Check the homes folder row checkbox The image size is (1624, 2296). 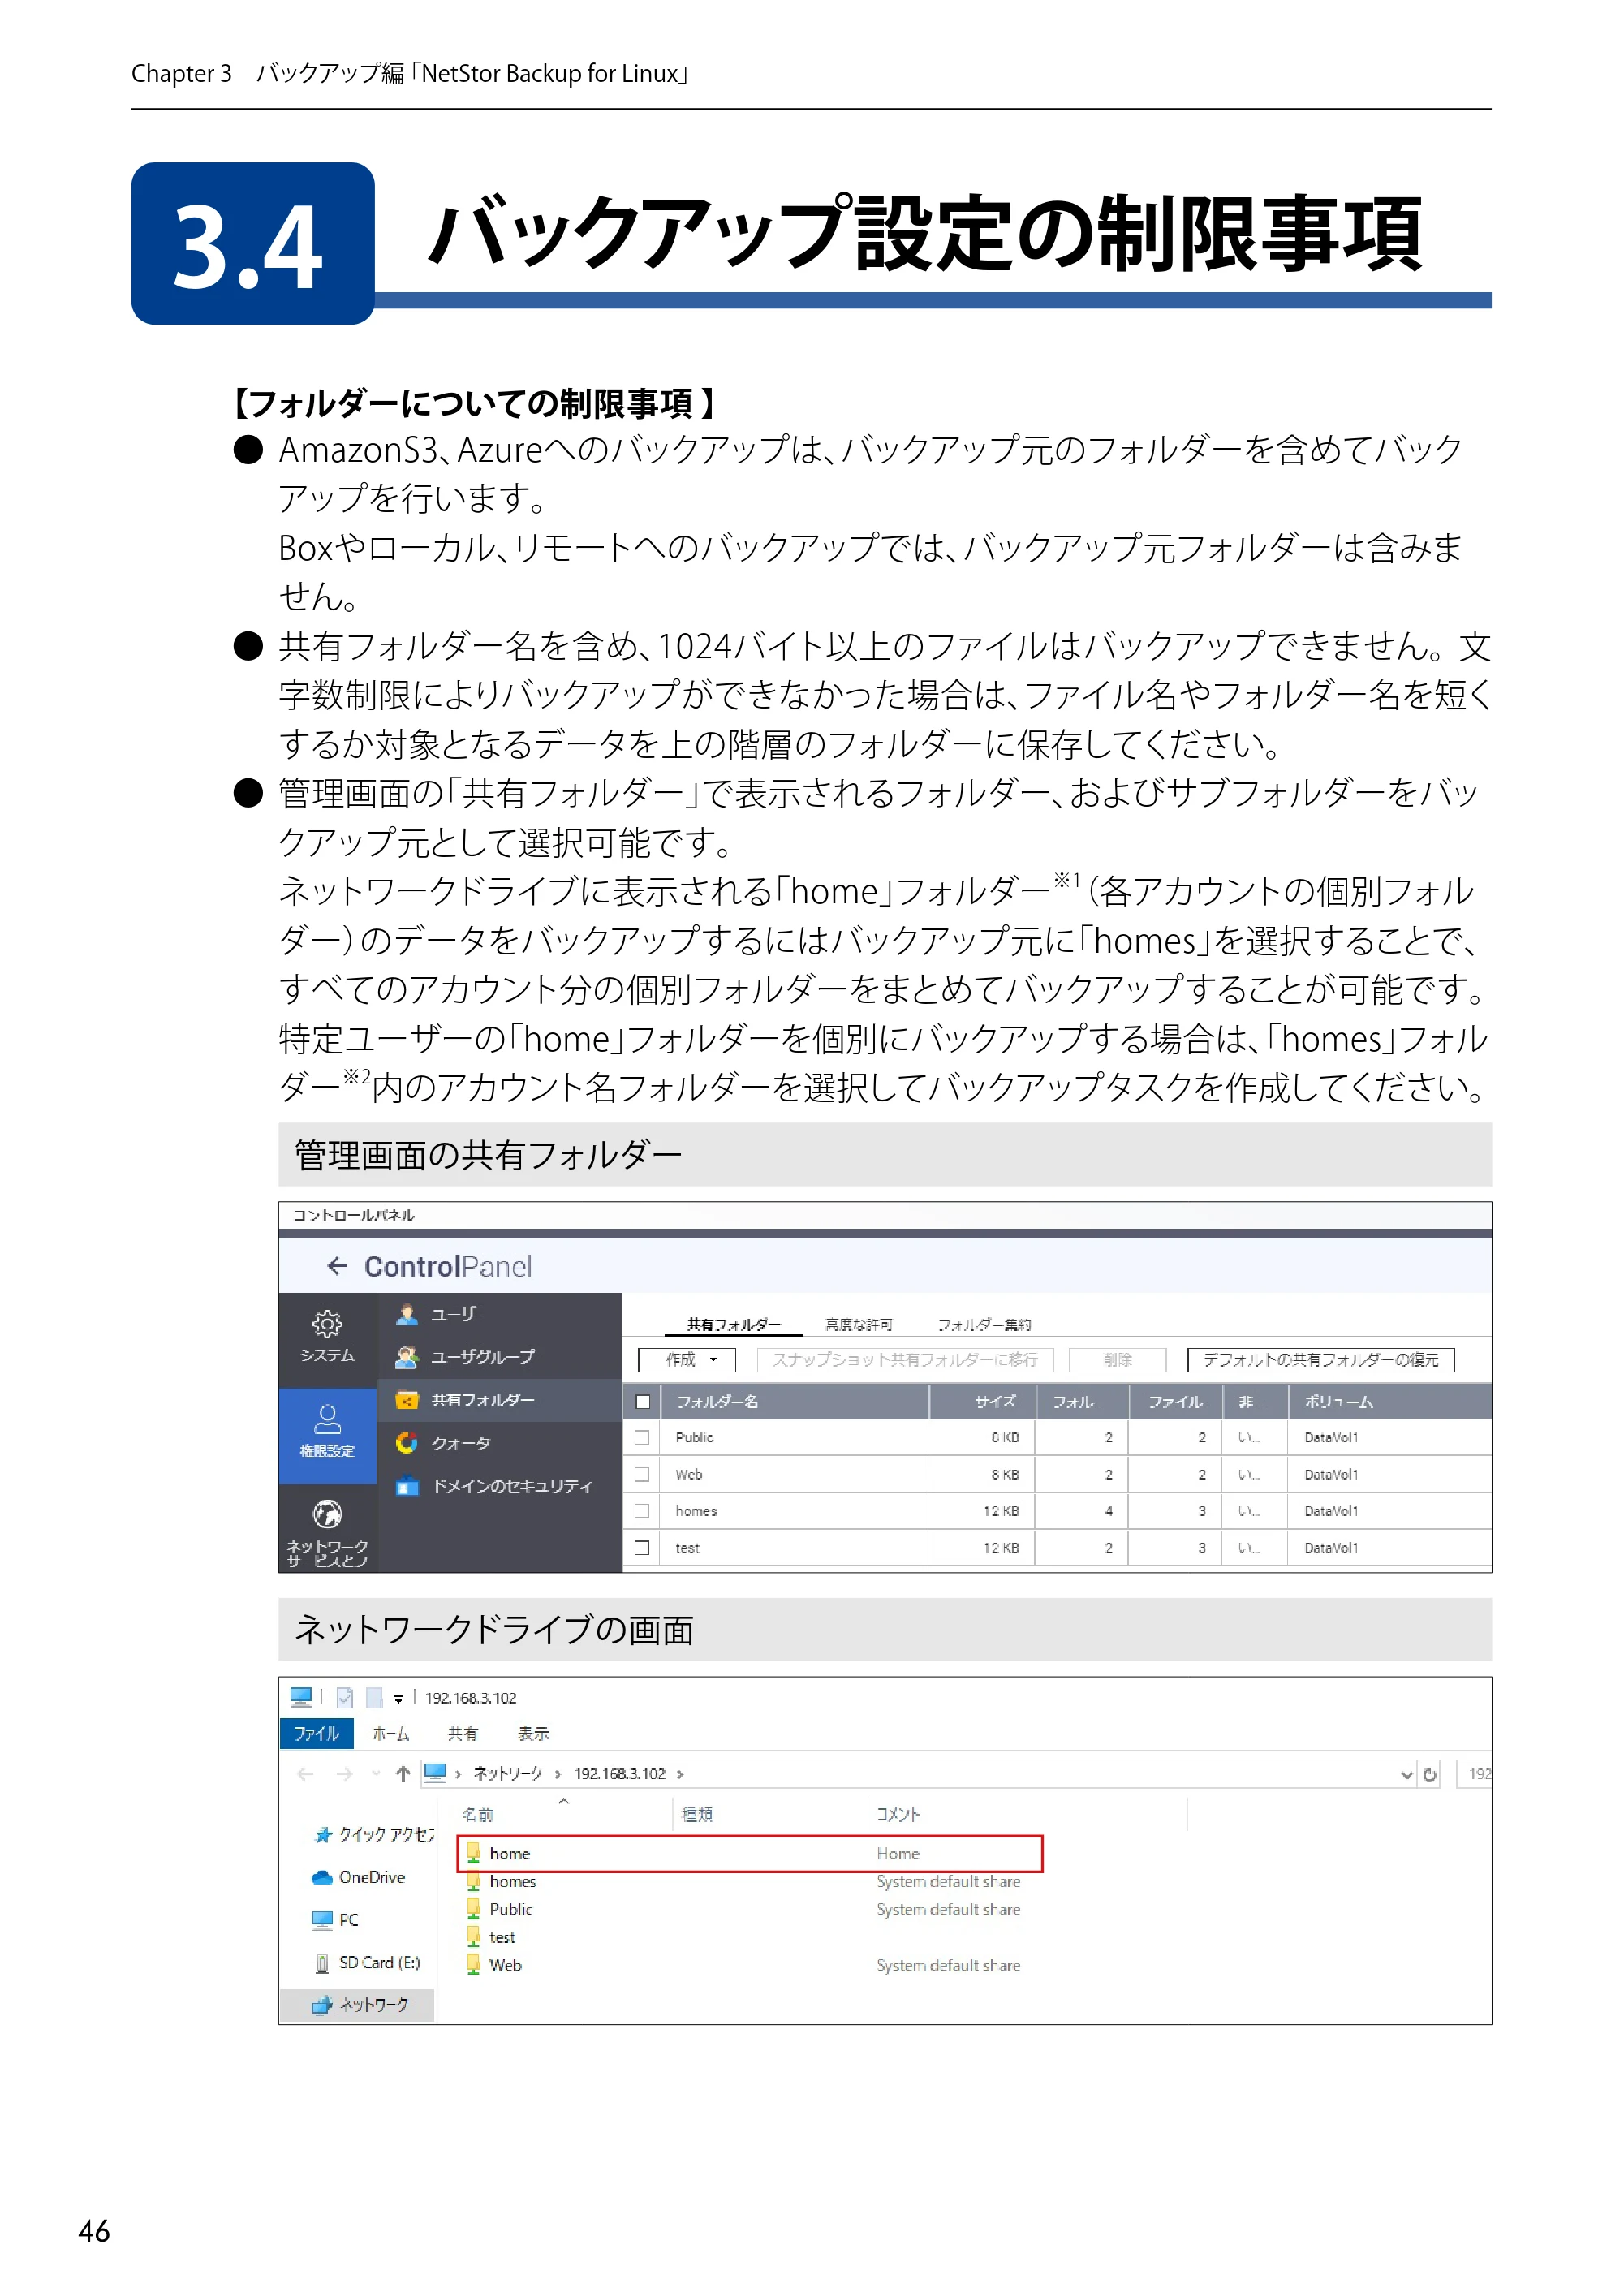(x=642, y=1511)
